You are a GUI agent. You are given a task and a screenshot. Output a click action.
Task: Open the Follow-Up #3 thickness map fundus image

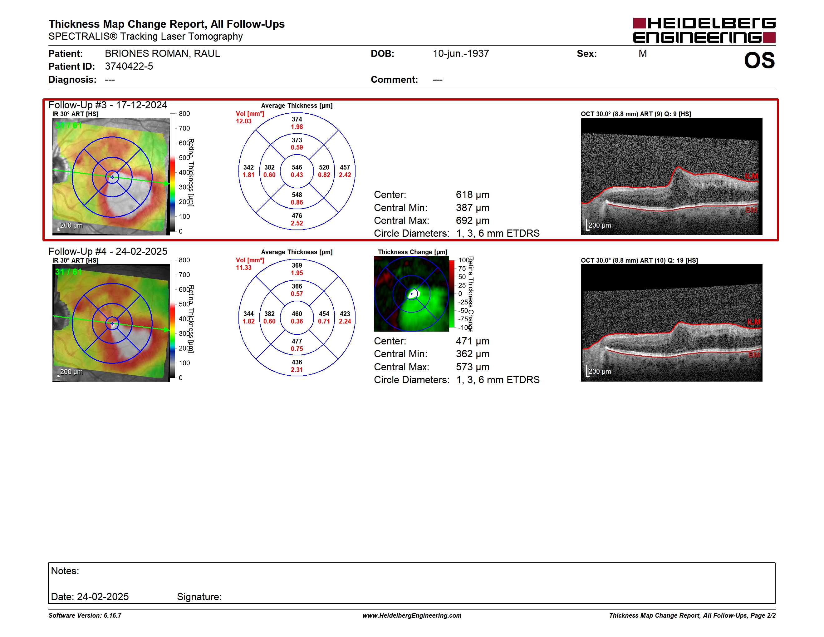111,176
